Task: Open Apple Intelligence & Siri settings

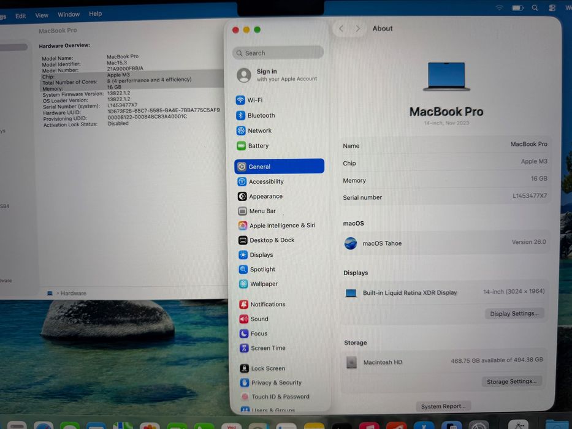Action: (277, 226)
